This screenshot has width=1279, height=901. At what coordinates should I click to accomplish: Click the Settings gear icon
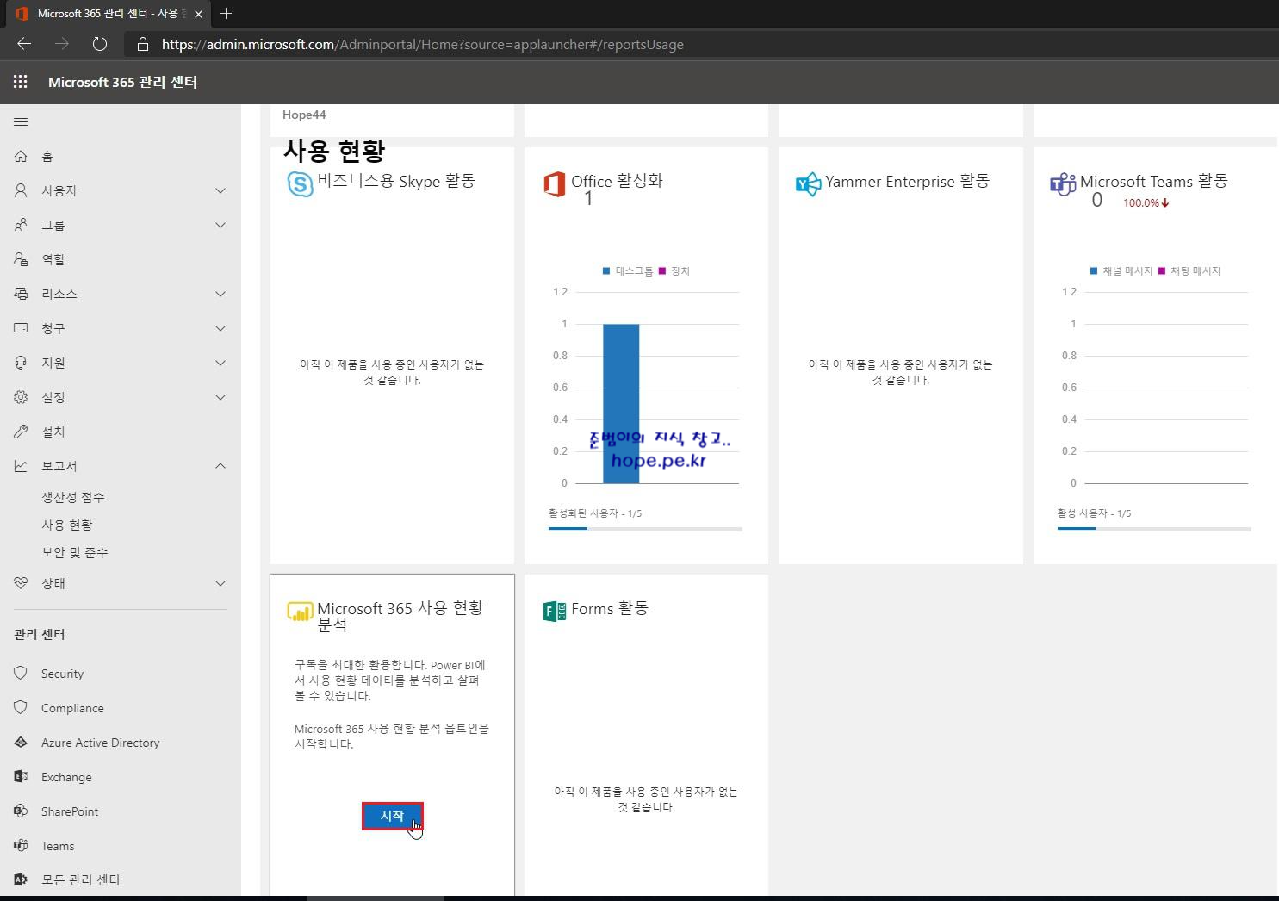click(21, 397)
